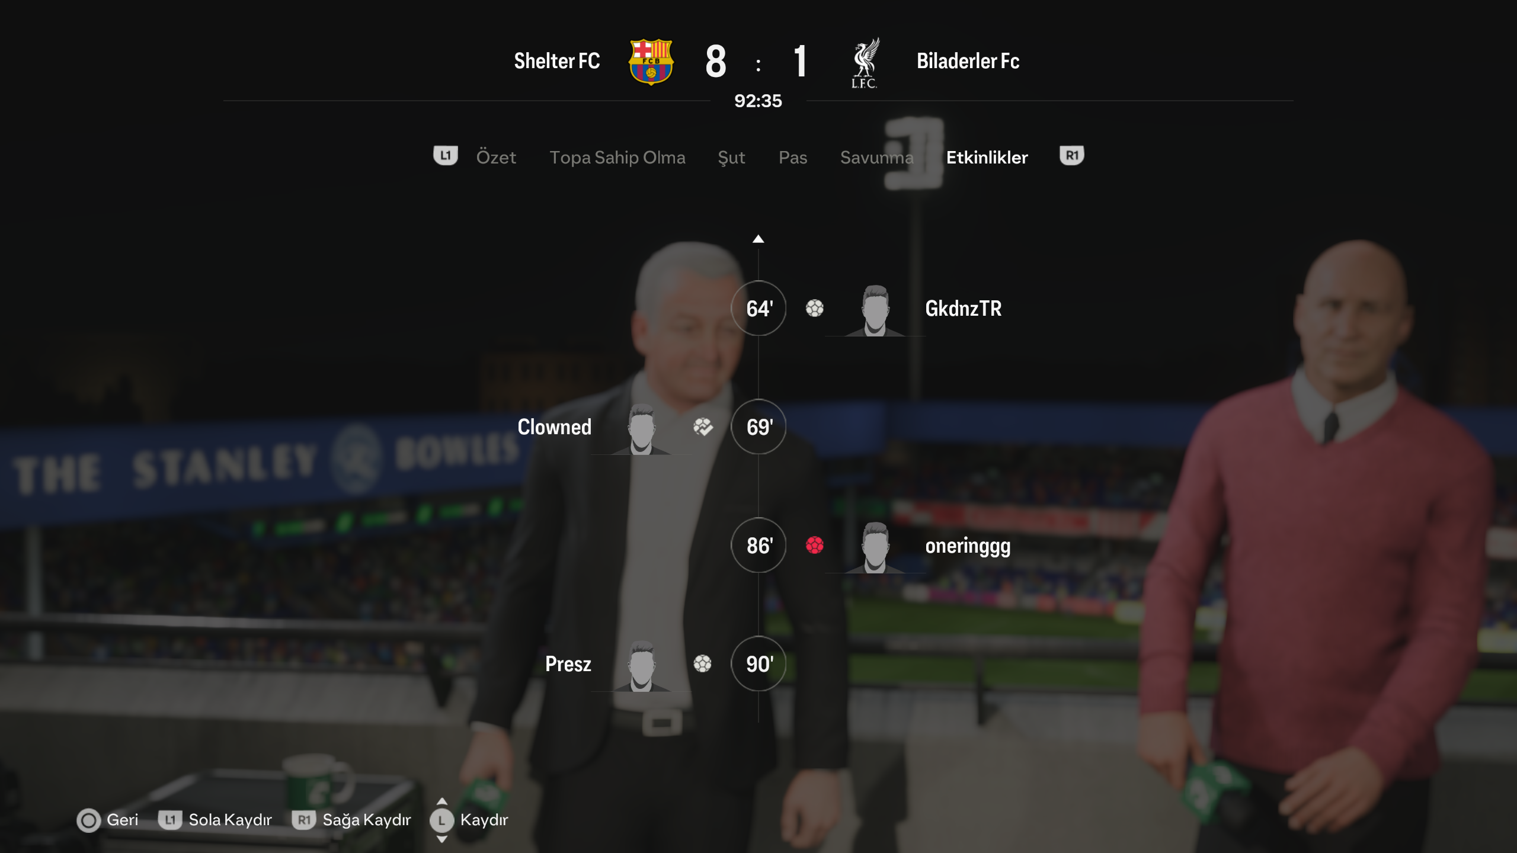Click the Sağa Kaydır button
1517x853 pixels.
(352, 820)
